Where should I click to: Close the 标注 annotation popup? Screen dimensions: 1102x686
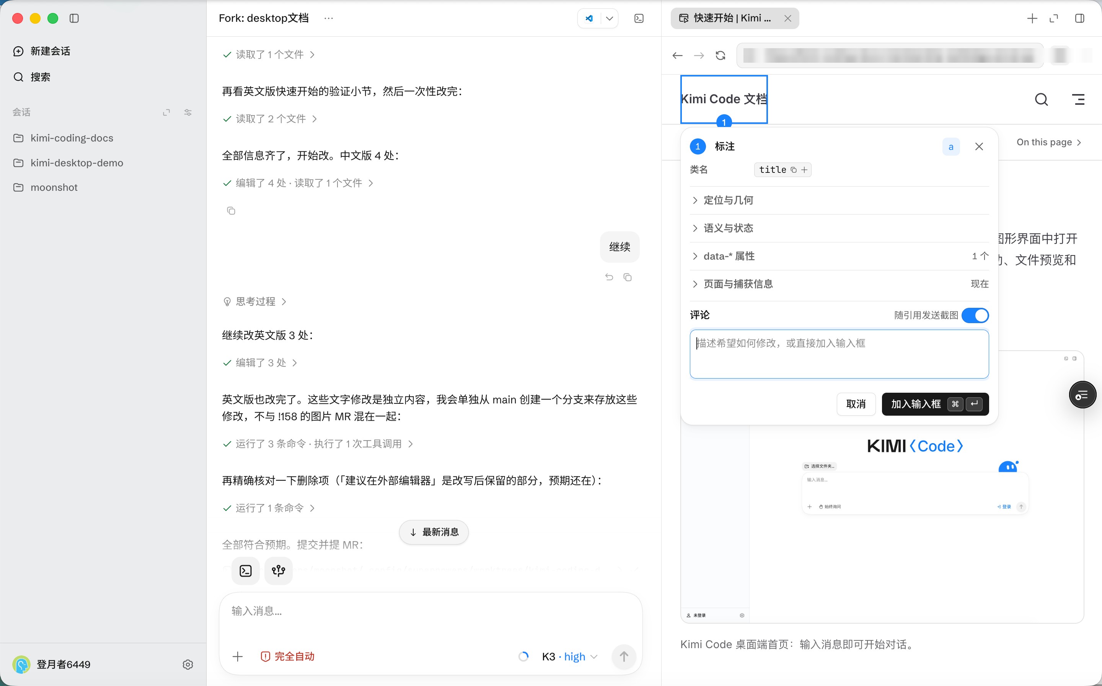point(979,146)
